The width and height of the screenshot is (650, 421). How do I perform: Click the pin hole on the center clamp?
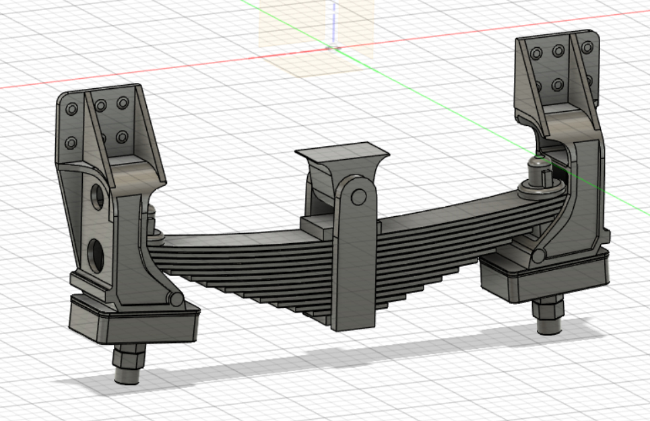point(359,197)
